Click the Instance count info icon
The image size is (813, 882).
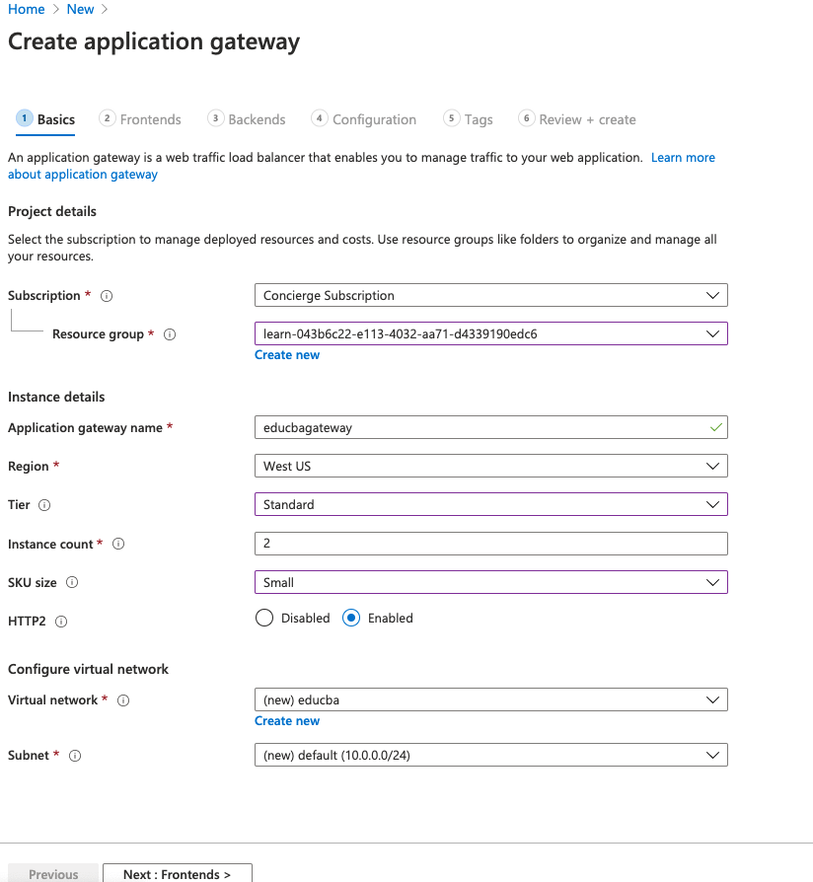coord(117,544)
